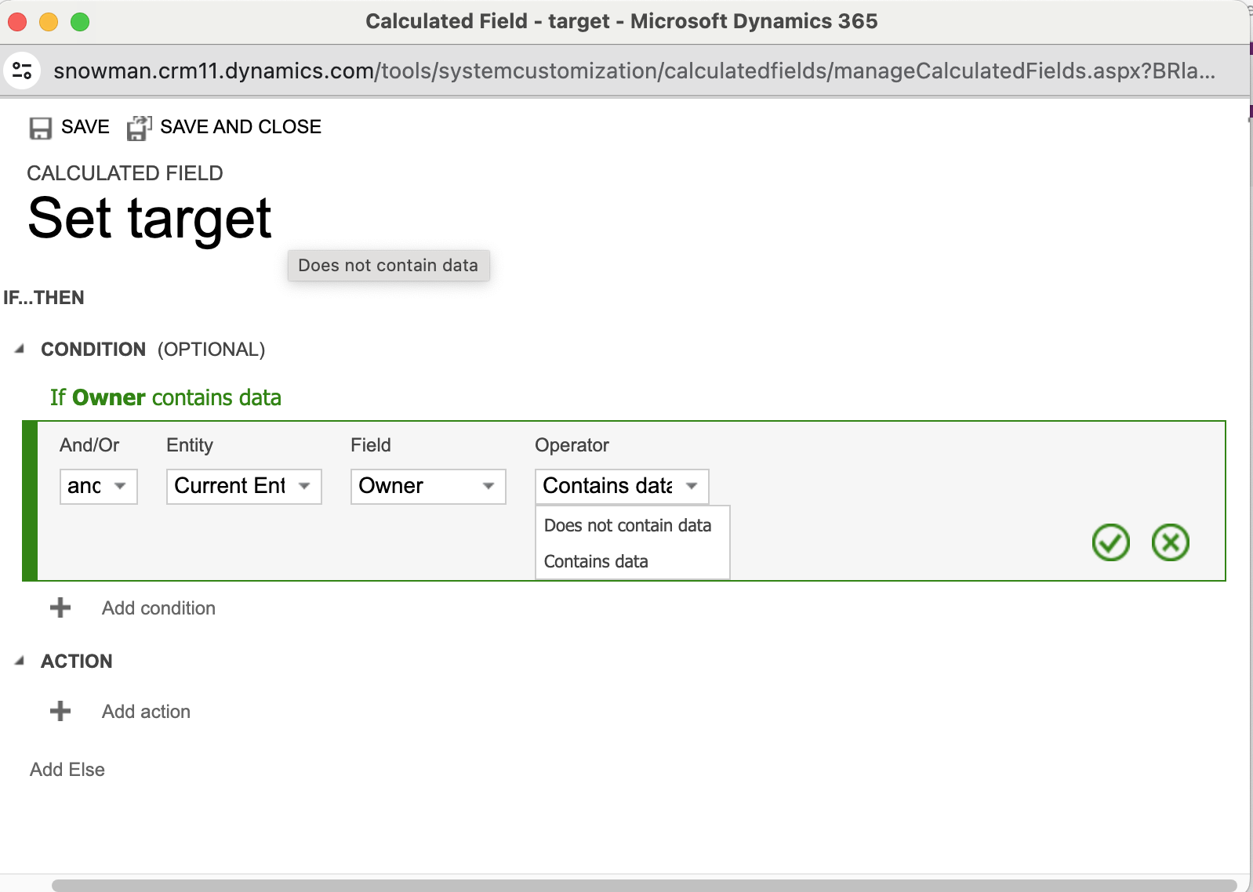Viewport: 1253px width, 892px height.
Task: Select 'Does not contain data' option in list
Action: [627, 526]
